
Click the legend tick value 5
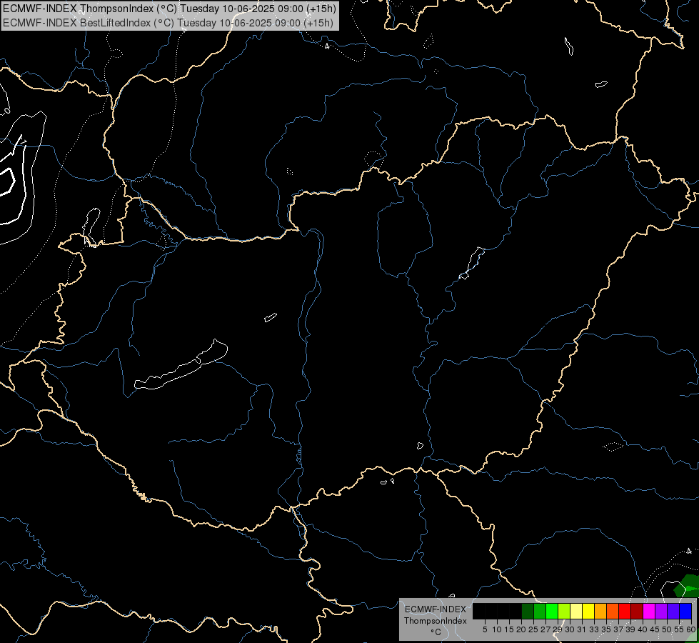pos(485,629)
